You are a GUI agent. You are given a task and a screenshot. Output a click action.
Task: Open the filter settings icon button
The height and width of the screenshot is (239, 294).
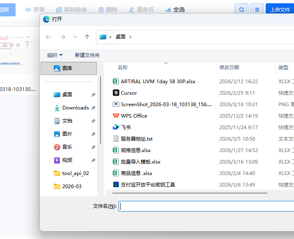[257, 9]
